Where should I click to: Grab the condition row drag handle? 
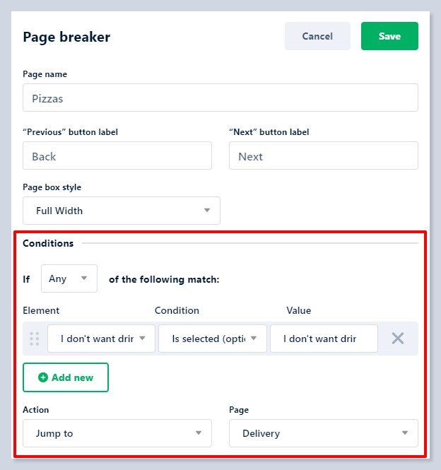pos(35,339)
